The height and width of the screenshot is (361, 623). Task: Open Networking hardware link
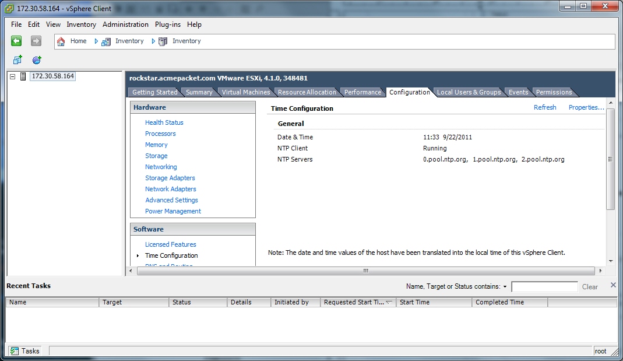pos(161,167)
